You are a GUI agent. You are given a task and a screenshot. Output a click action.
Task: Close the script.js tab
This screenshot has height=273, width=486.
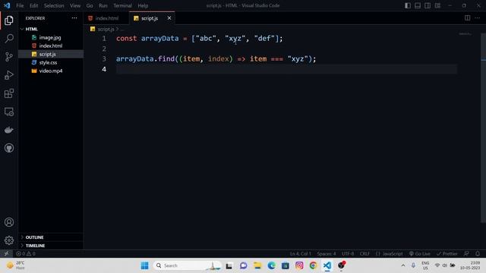point(169,18)
